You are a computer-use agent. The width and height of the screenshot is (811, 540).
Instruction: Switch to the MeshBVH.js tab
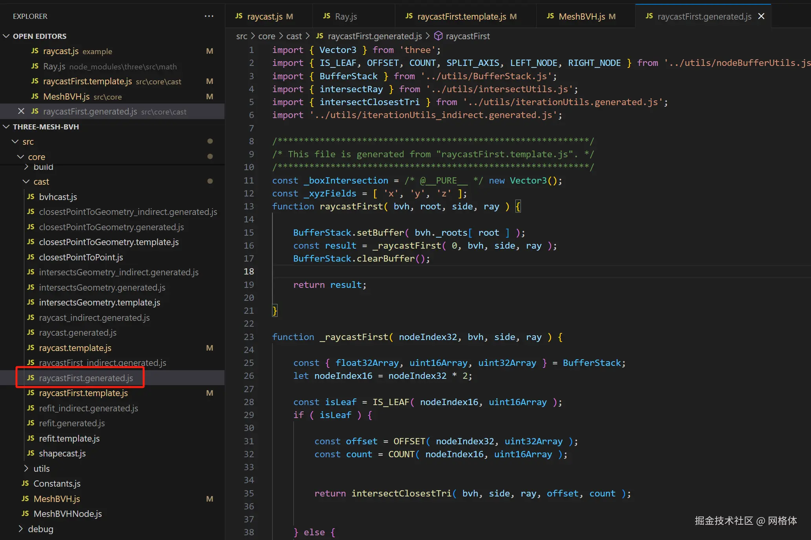(x=581, y=16)
